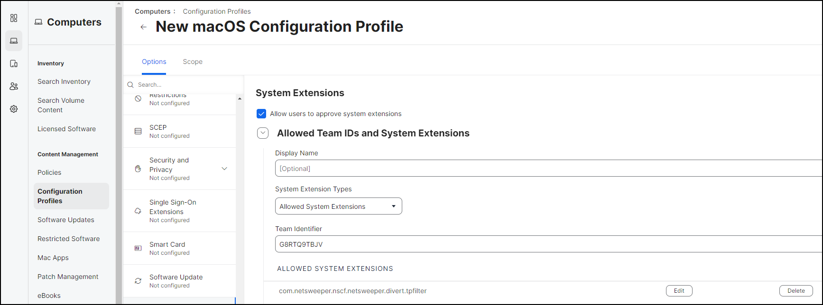Screen dimensions: 823x305
Task: Click the payload list scrollbar up arrow
Action: (x=240, y=99)
